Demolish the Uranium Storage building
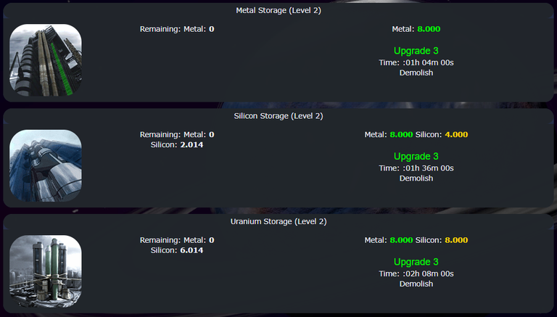The width and height of the screenshot is (557, 317). [x=416, y=284]
